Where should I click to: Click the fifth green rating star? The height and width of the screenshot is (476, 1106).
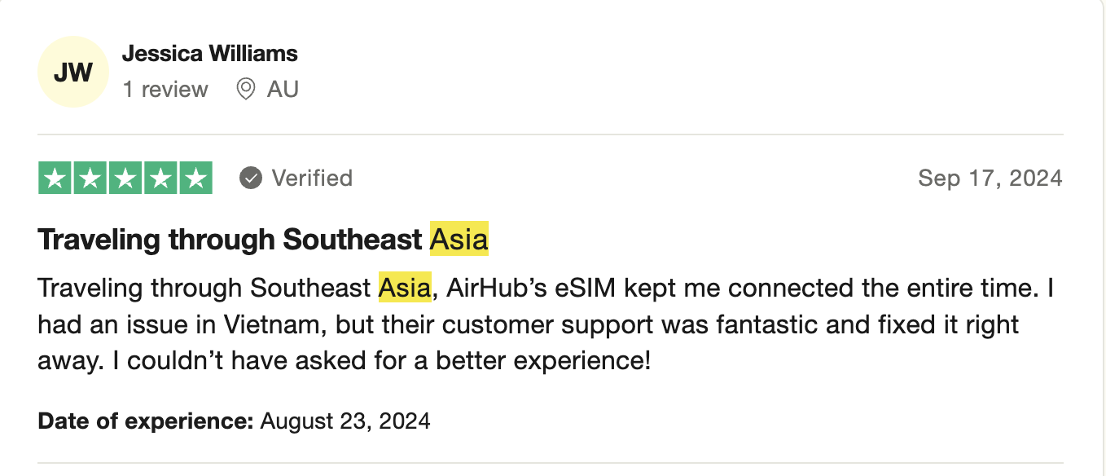tap(195, 178)
